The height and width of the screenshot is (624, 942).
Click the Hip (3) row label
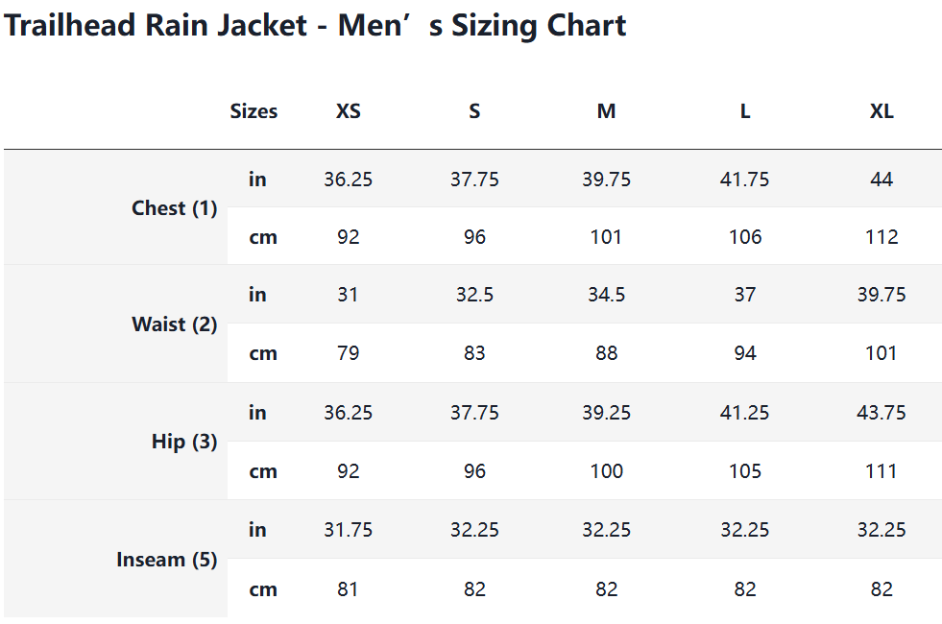184,443
